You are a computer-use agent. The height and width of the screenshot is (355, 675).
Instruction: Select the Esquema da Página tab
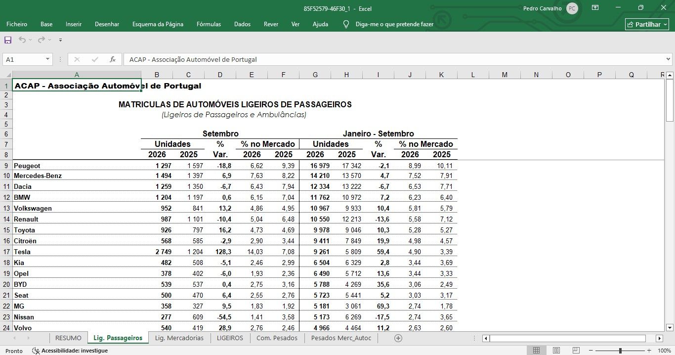click(158, 24)
